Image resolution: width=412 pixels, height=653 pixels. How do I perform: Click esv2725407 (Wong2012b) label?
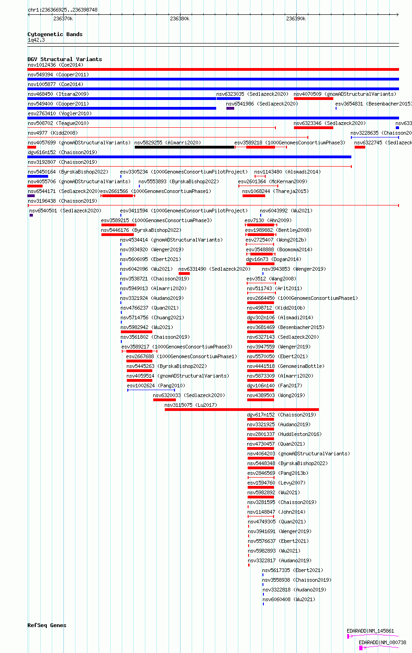point(276,240)
